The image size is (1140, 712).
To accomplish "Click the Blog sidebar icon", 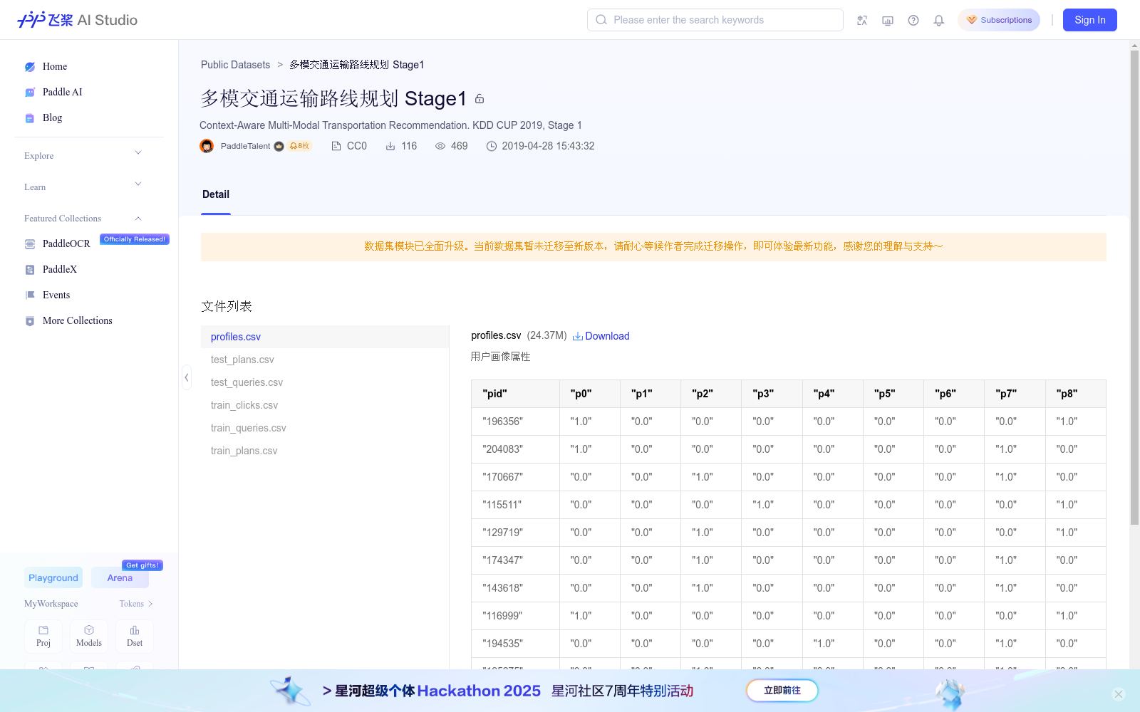I will [30, 117].
